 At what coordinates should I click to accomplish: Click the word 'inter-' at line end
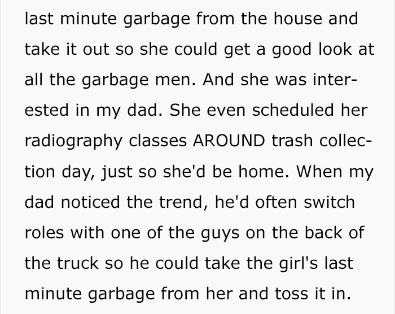(335, 80)
